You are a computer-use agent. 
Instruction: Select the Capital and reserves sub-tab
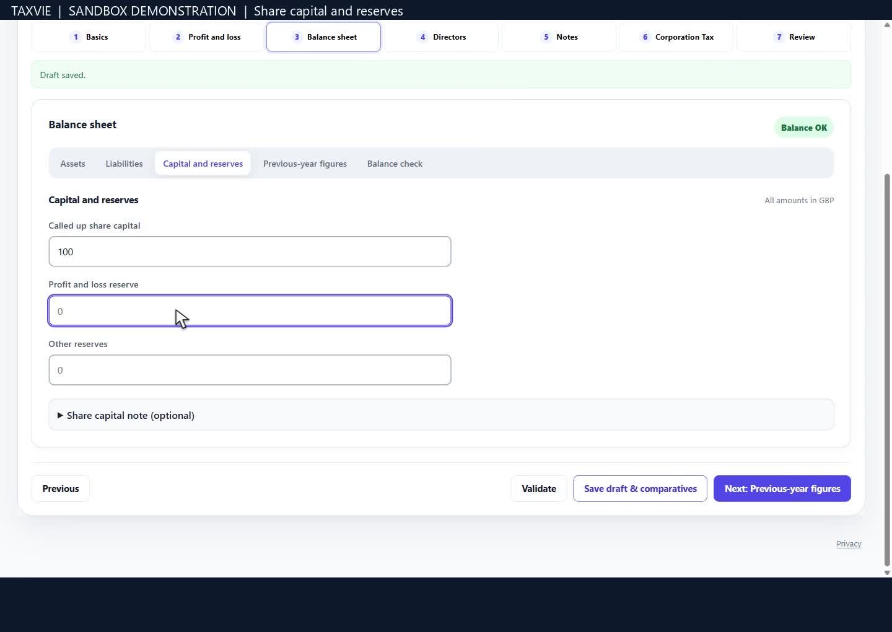[x=203, y=164]
